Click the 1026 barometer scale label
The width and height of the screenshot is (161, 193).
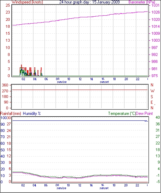[x=155, y=12]
